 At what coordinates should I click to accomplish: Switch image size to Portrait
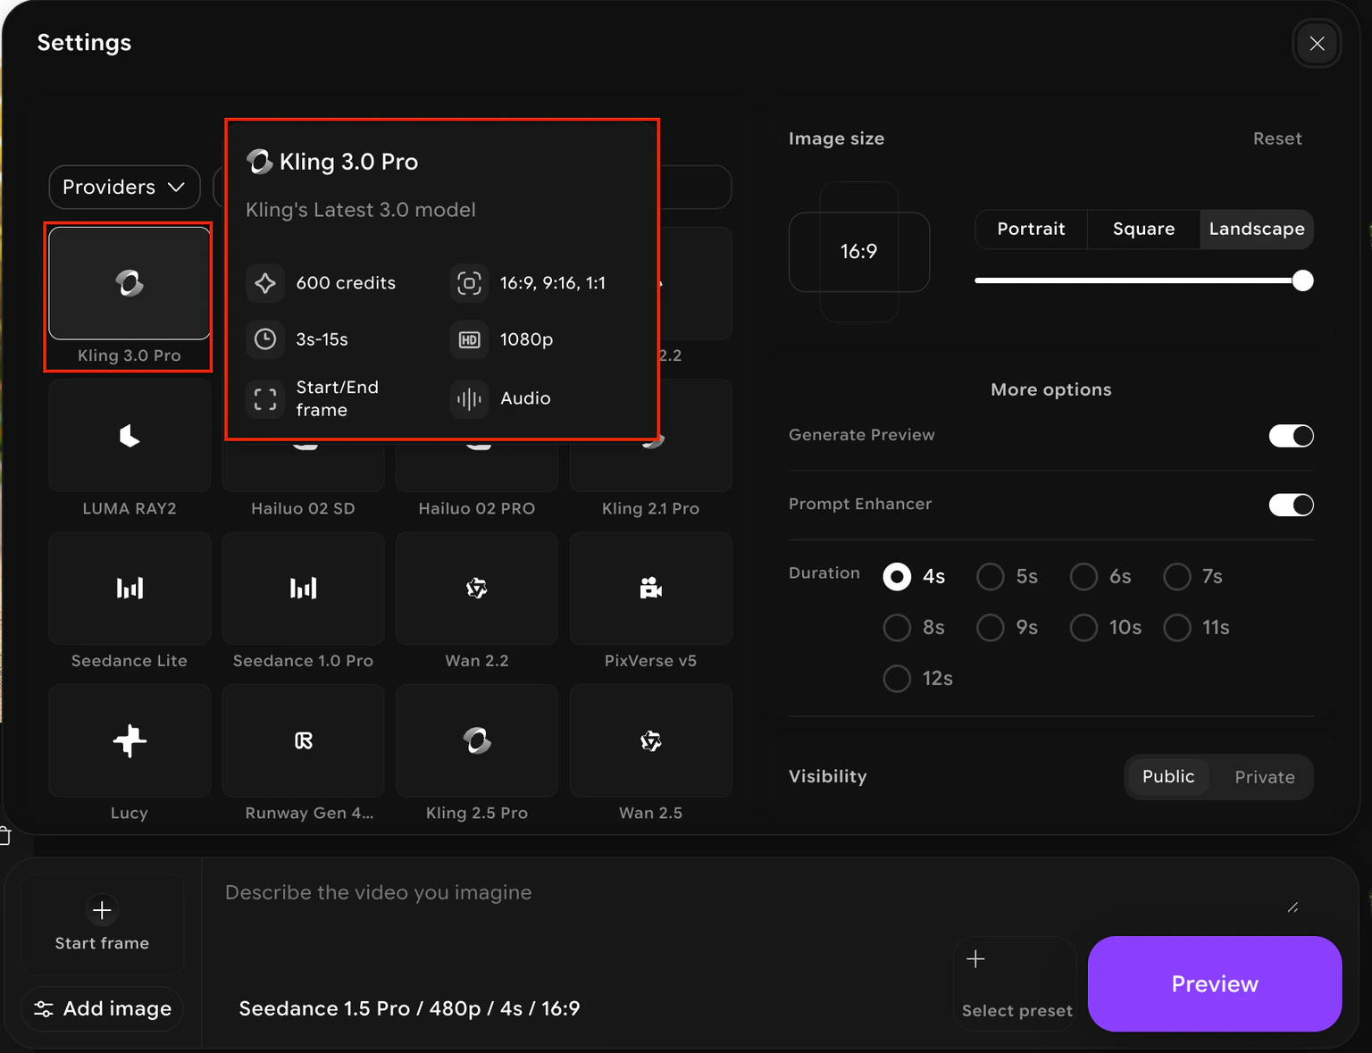coord(1031,229)
